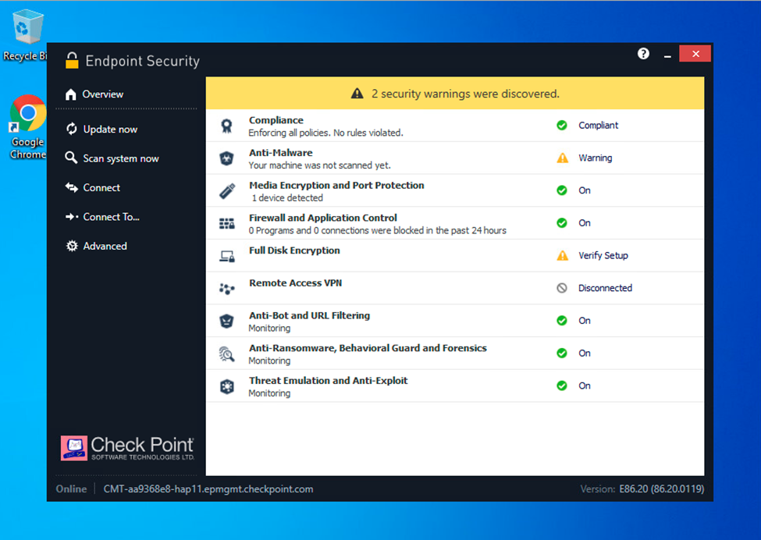Click '1 device detected' text

(x=287, y=198)
